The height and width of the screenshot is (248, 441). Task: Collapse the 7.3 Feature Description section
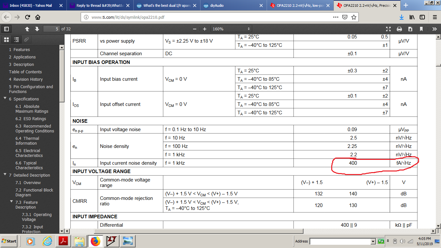pos(11,202)
